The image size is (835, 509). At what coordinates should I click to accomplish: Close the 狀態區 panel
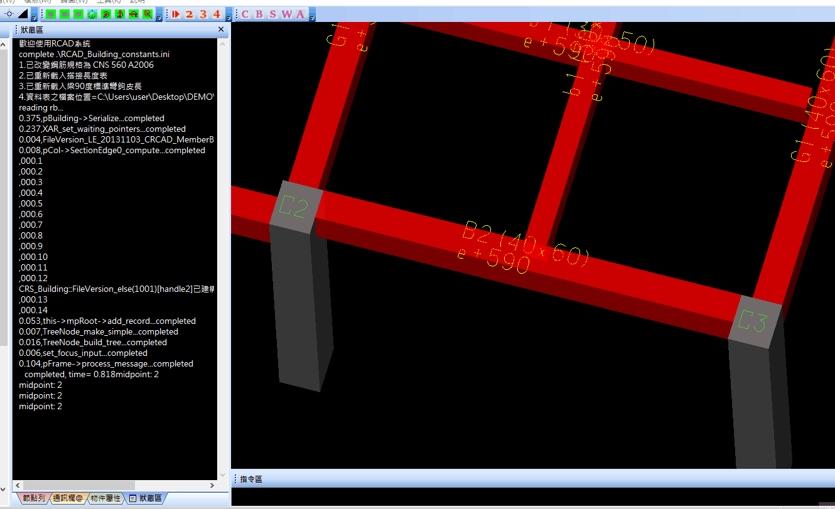221,29
